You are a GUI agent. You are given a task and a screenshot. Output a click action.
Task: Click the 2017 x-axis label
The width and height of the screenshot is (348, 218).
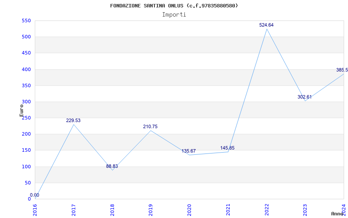click(x=74, y=210)
